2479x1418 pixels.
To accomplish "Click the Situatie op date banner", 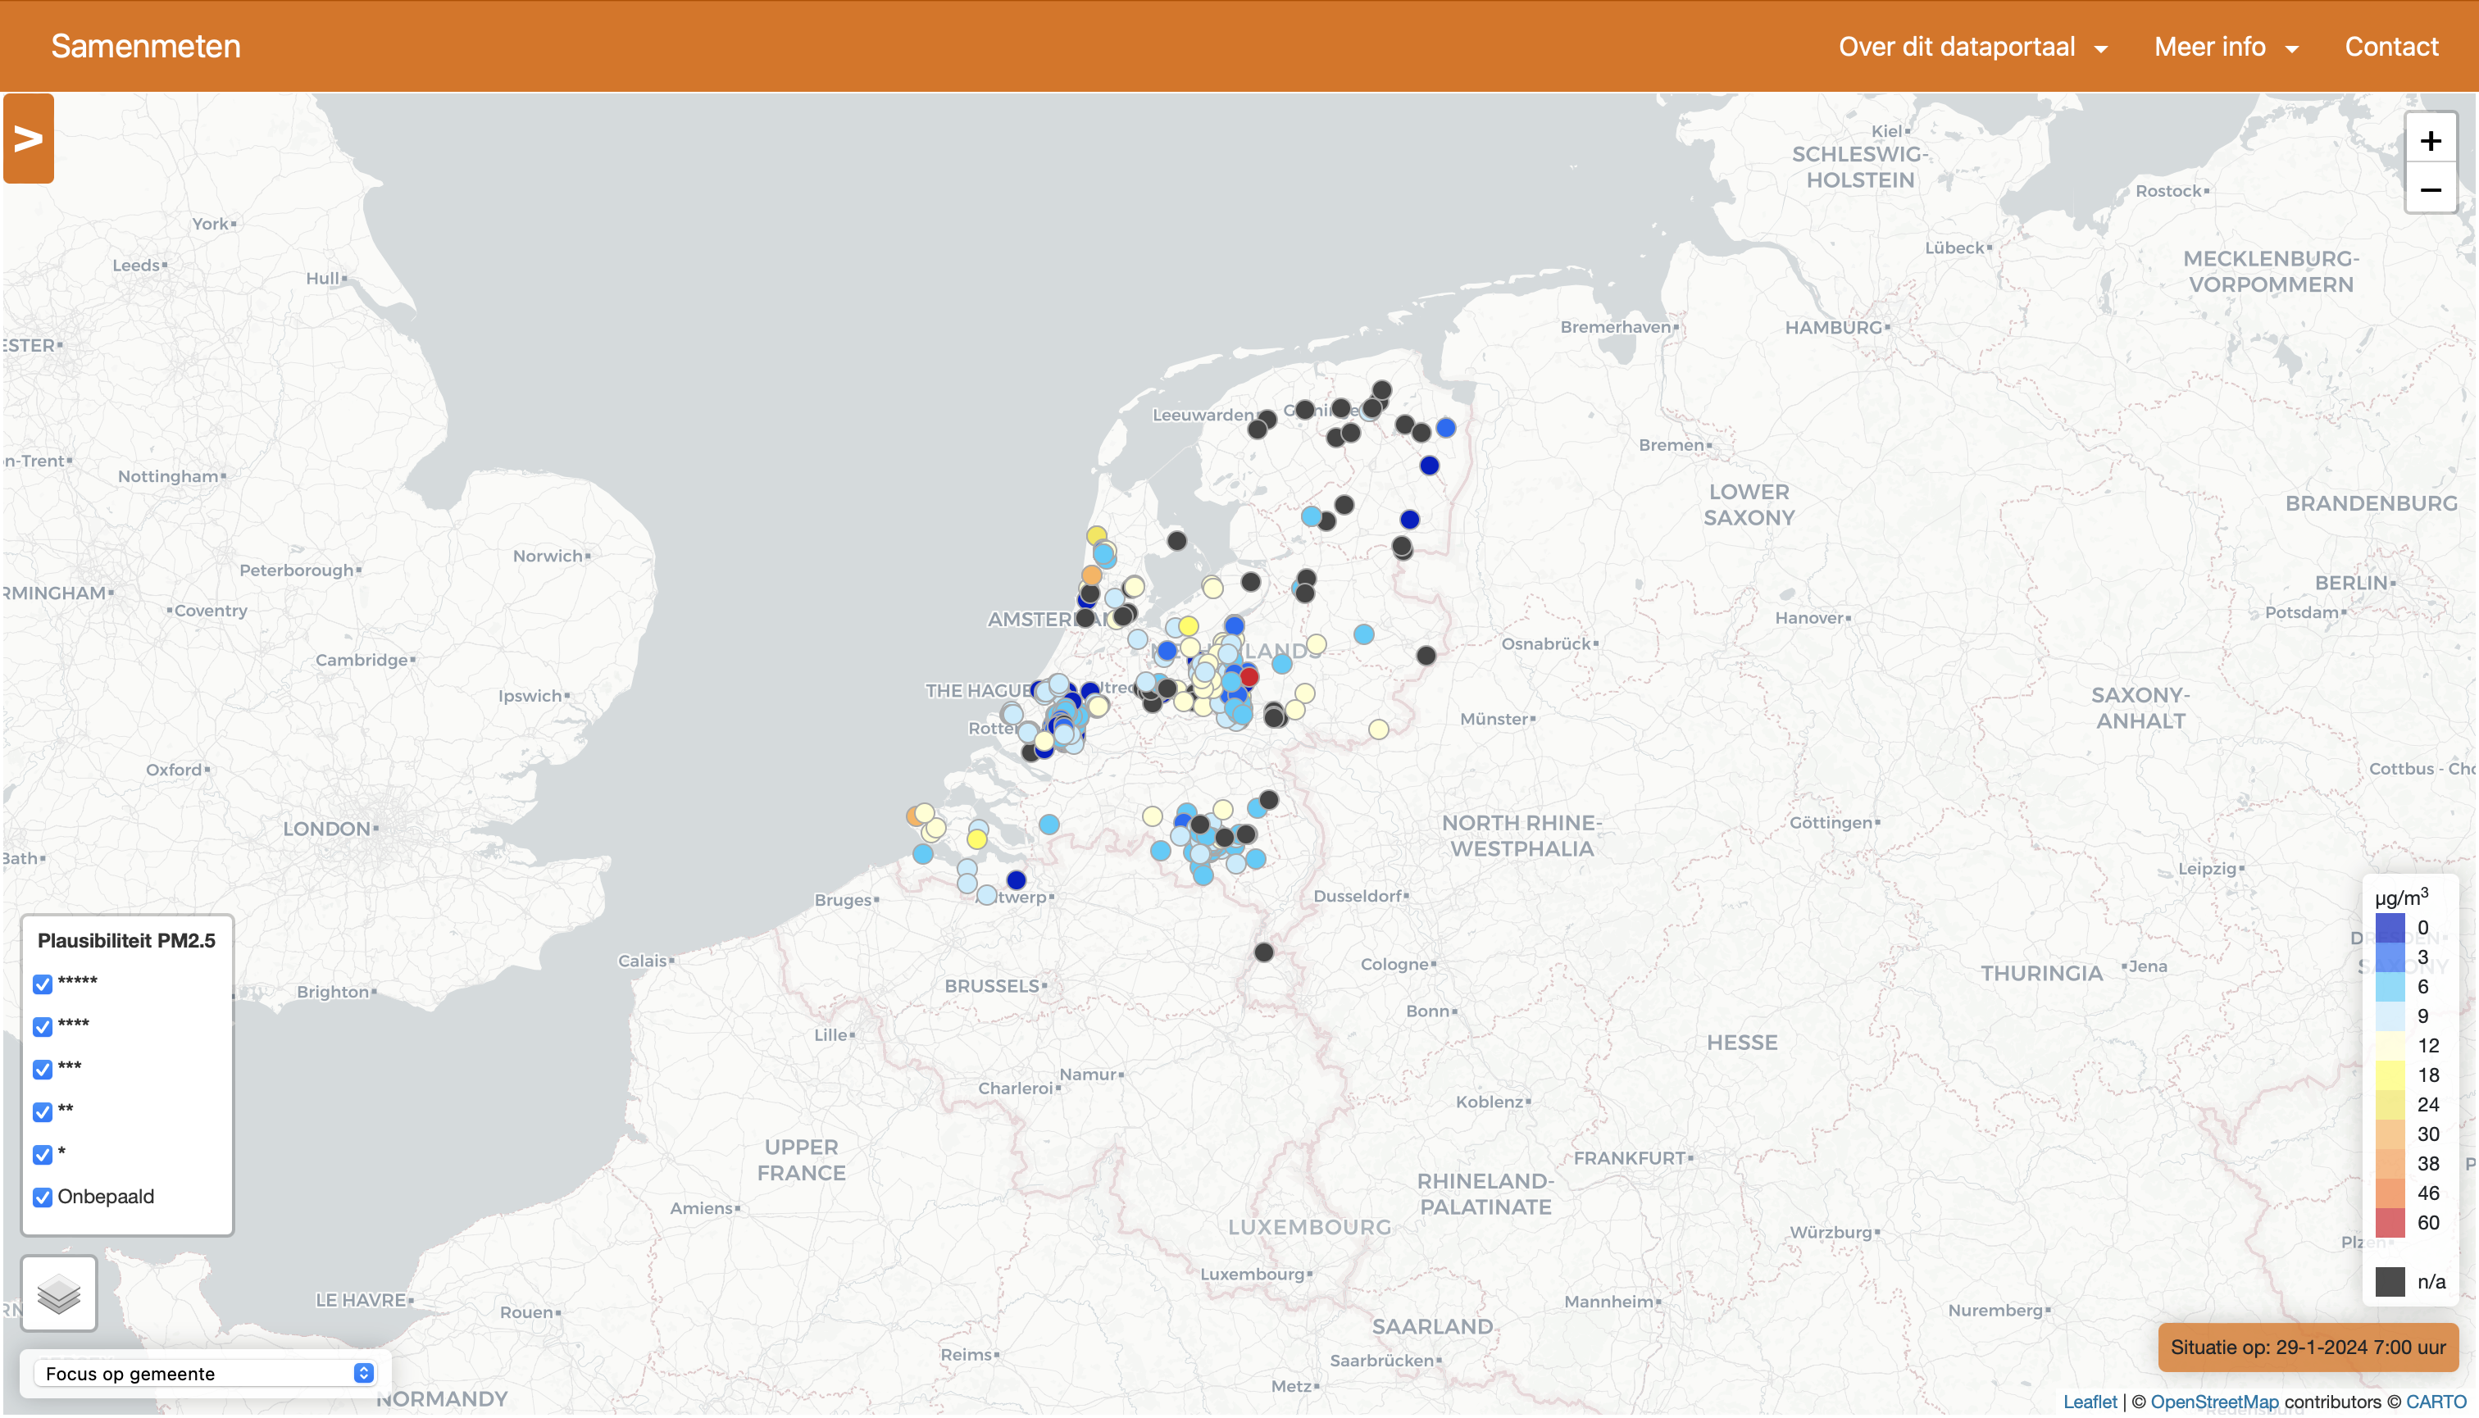I will (x=2307, y=1347).
